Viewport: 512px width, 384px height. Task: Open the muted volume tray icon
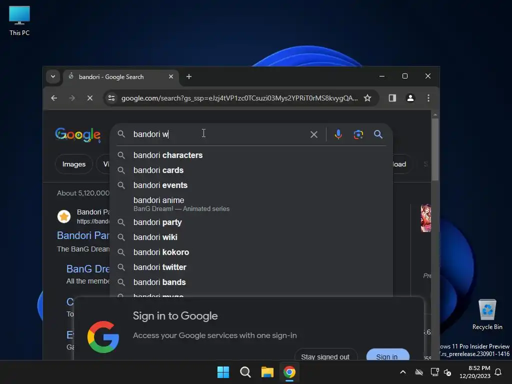pyautogui.click(x=447, y=372)
